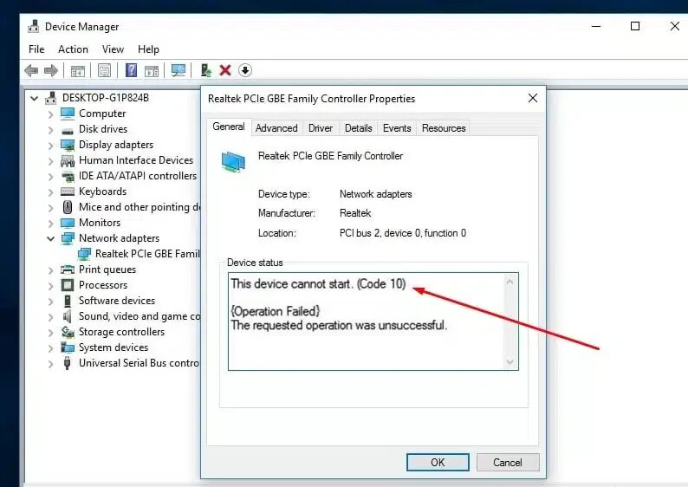Click the Device Manager title bar icon
This screenshot has width=688, height=487.
[33, 26]
